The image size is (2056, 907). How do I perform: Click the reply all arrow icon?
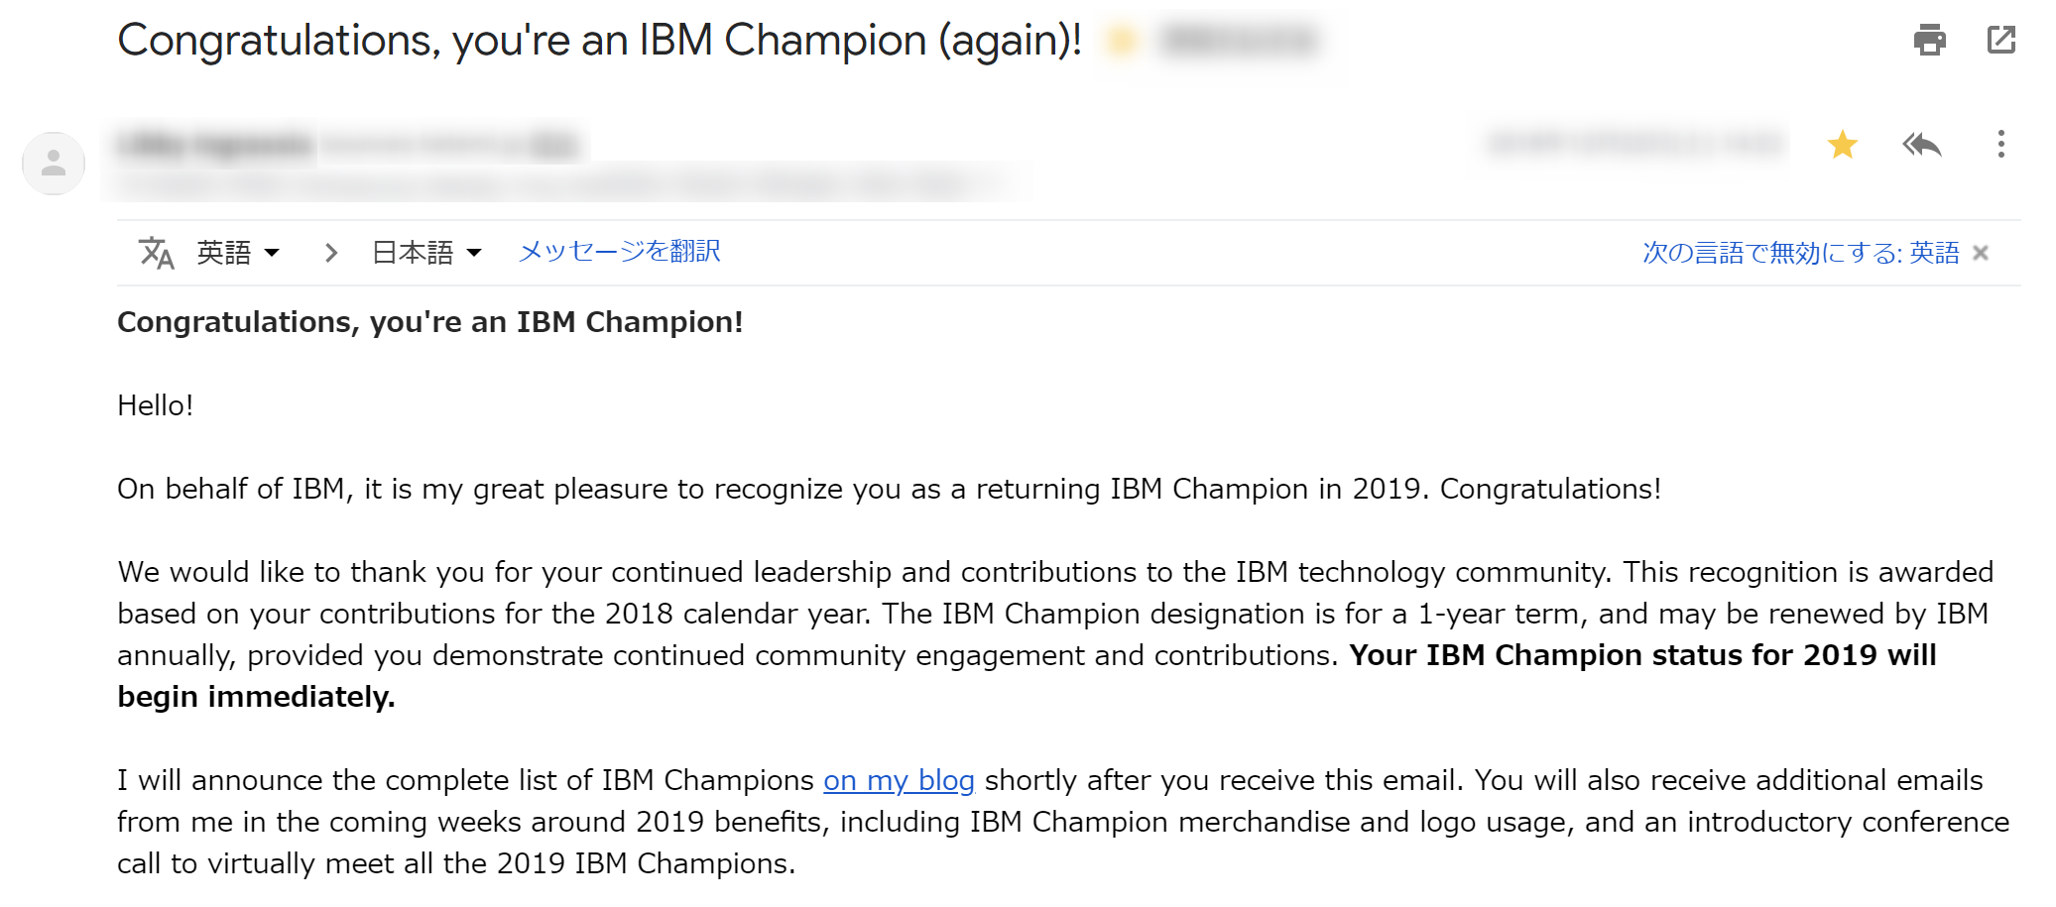(1921, 145)
